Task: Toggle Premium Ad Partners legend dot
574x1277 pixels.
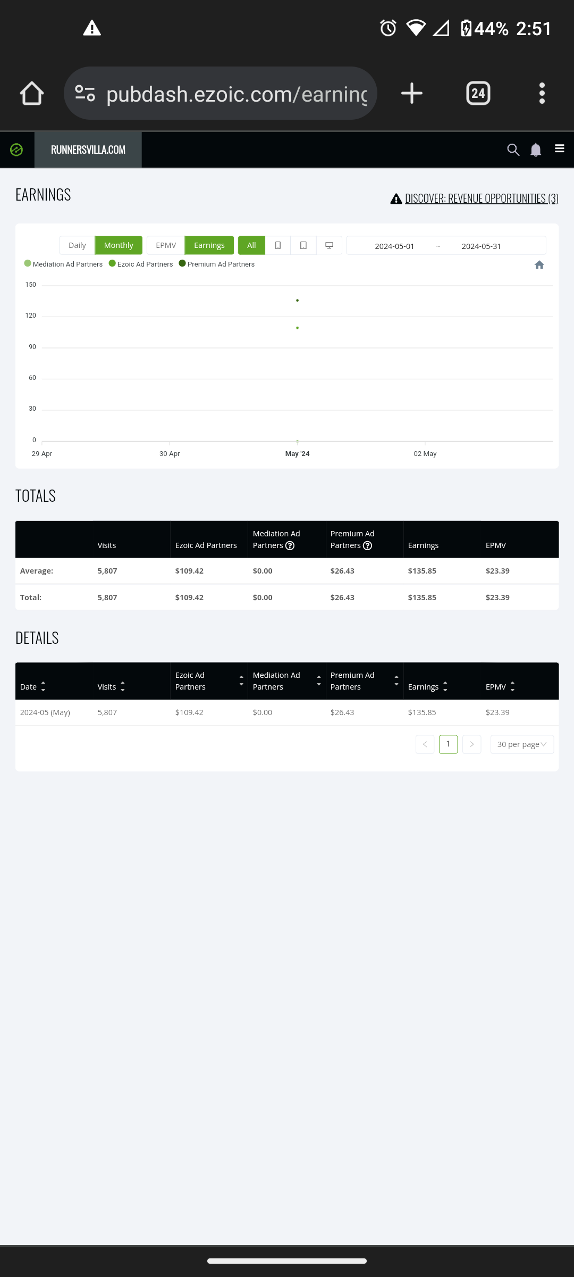Action: click(x=182, y=263)
